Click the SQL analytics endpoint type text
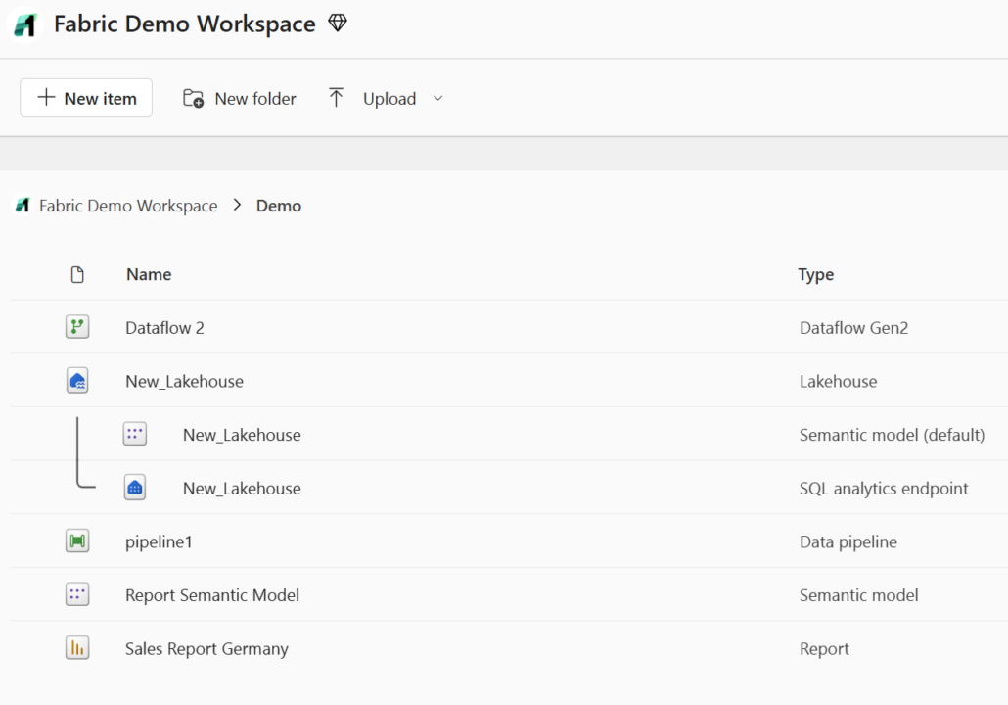The image size is (1008, 705). tap(884, 489)
